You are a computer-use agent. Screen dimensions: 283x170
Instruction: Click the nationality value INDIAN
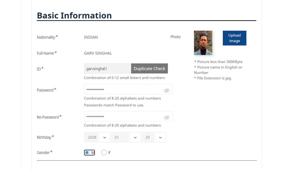91,37
